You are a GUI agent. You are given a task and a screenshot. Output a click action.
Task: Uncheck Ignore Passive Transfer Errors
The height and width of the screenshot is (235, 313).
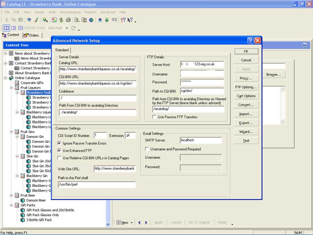click(59, 143)
